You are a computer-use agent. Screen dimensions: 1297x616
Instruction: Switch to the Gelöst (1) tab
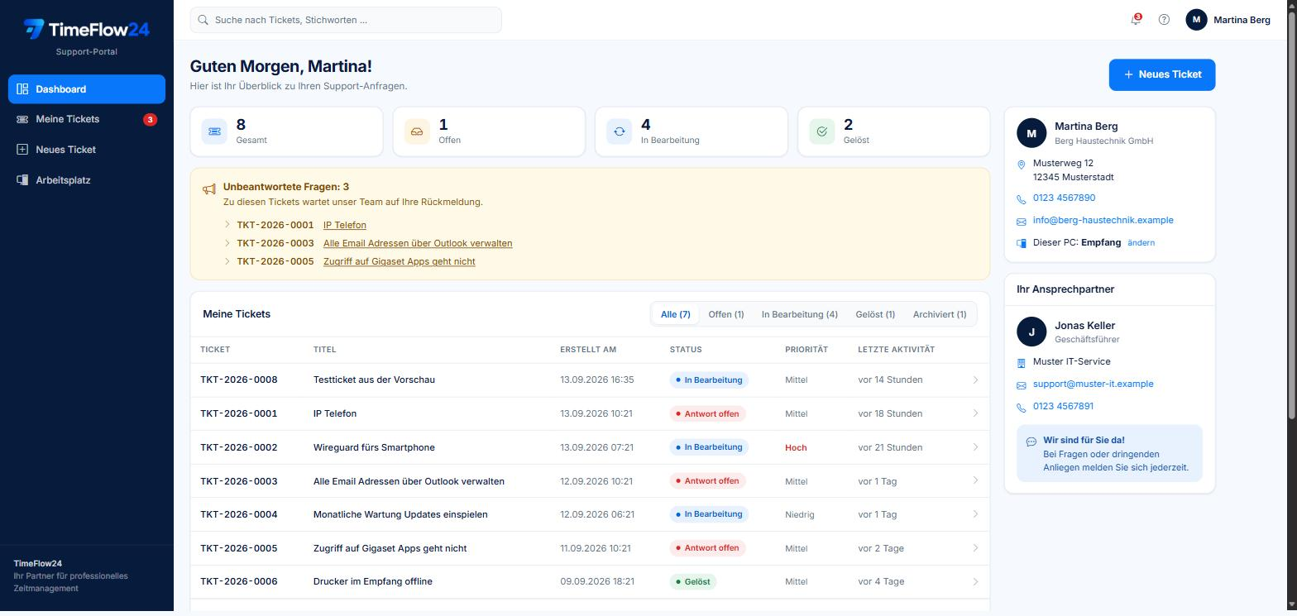[875, 314]
